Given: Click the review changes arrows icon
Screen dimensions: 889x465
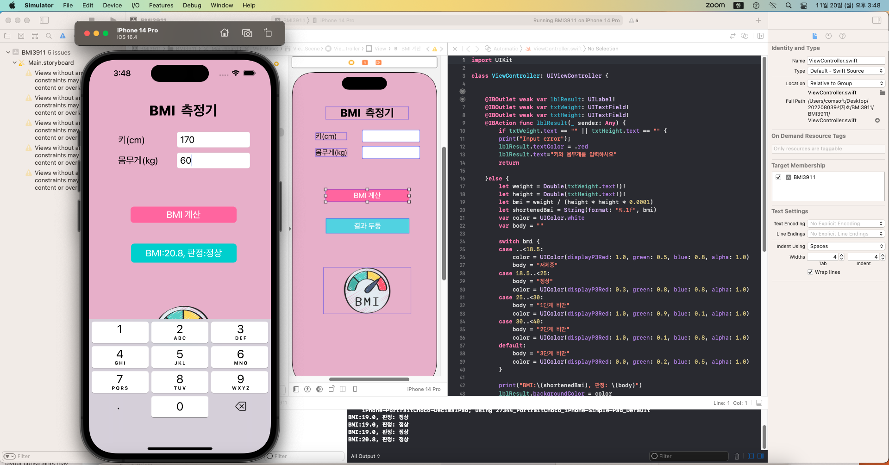Looking at the screenshot, I should 732,36.
